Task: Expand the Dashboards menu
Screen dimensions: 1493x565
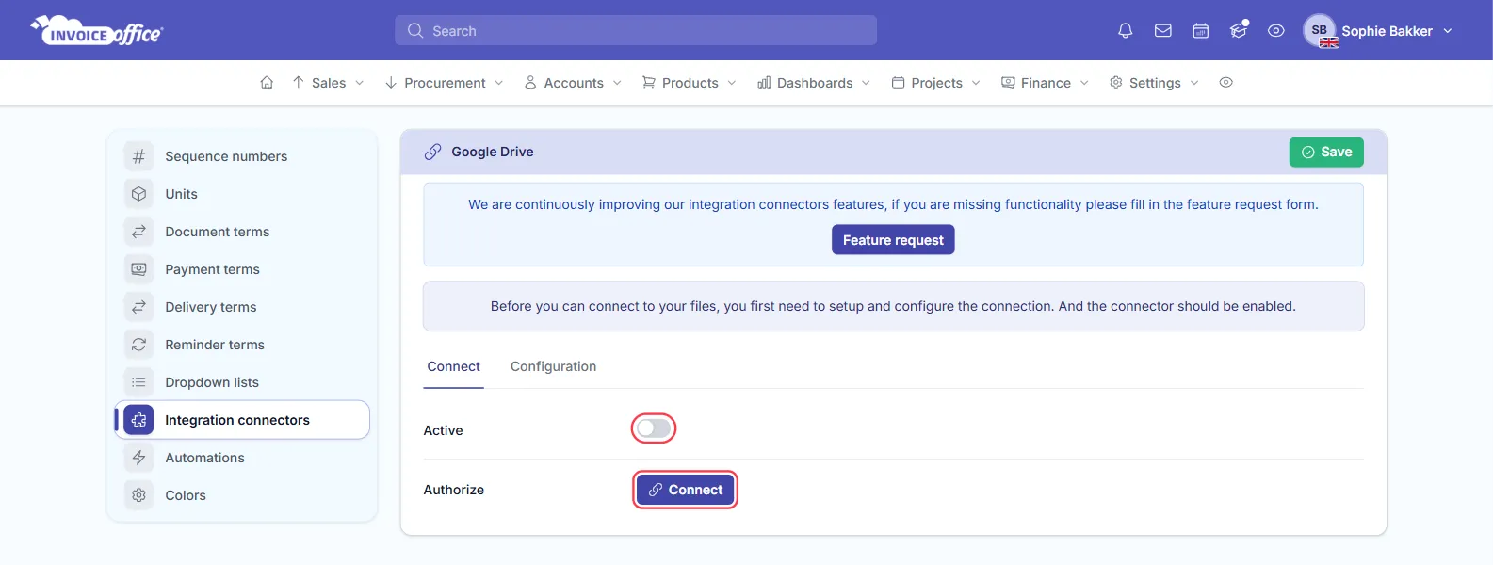Action: click(814, 83)
